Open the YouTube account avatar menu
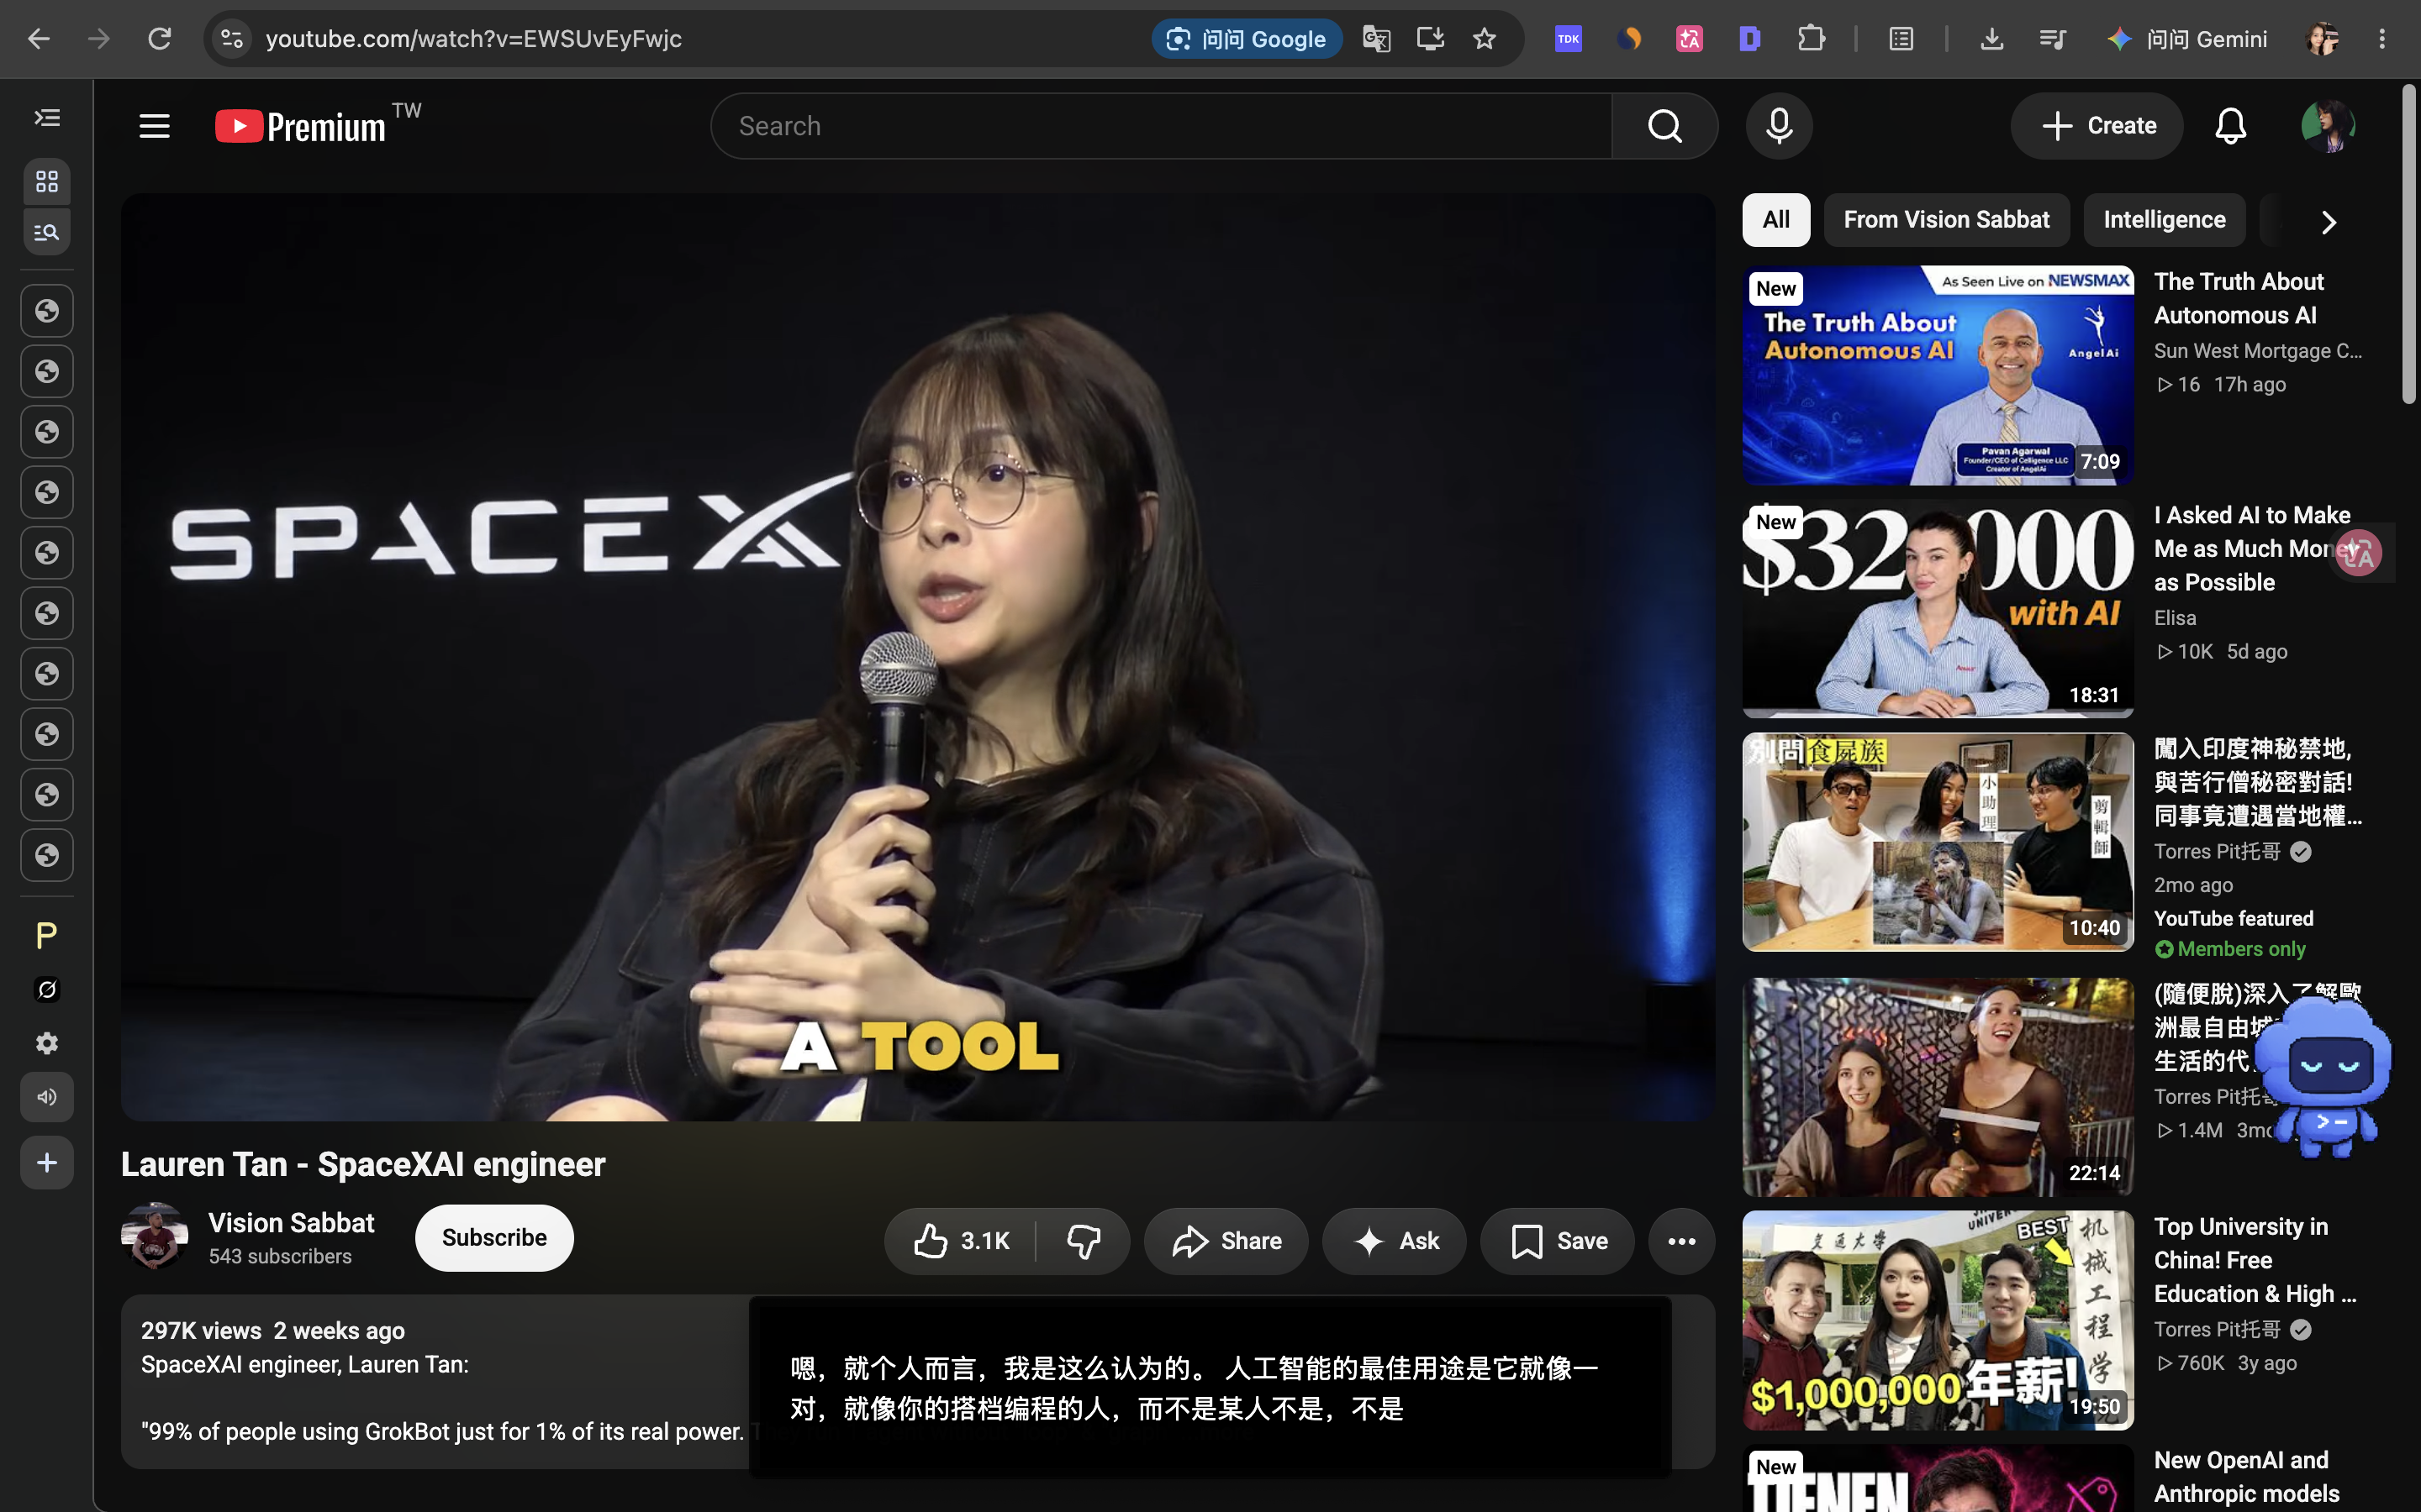This screenshot has width=2421, height=1512. click(x=2327, y=126)
